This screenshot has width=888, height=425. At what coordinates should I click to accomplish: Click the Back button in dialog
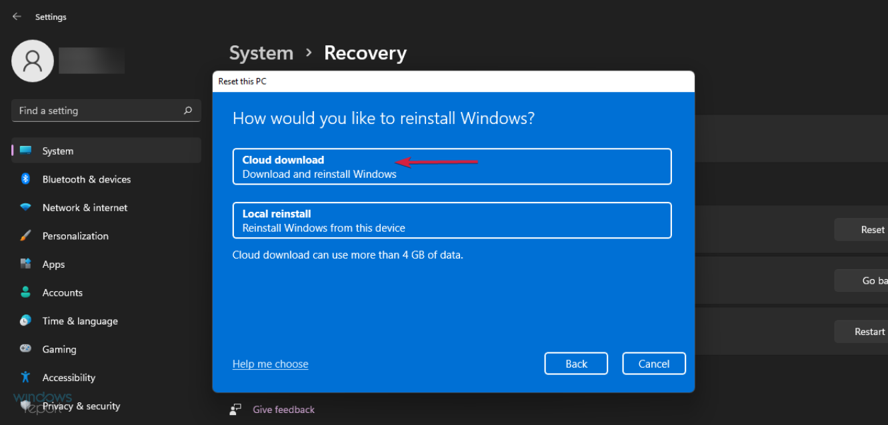point(575,363)
